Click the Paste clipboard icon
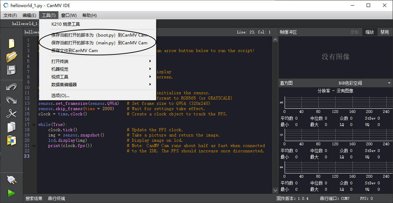The width and height of the screenshot is (393, 203). tap(12, 141)
